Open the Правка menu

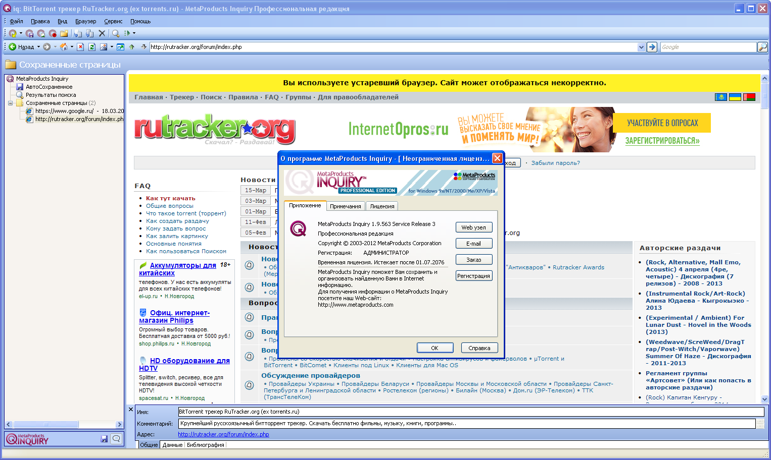(x=40, y=21)
